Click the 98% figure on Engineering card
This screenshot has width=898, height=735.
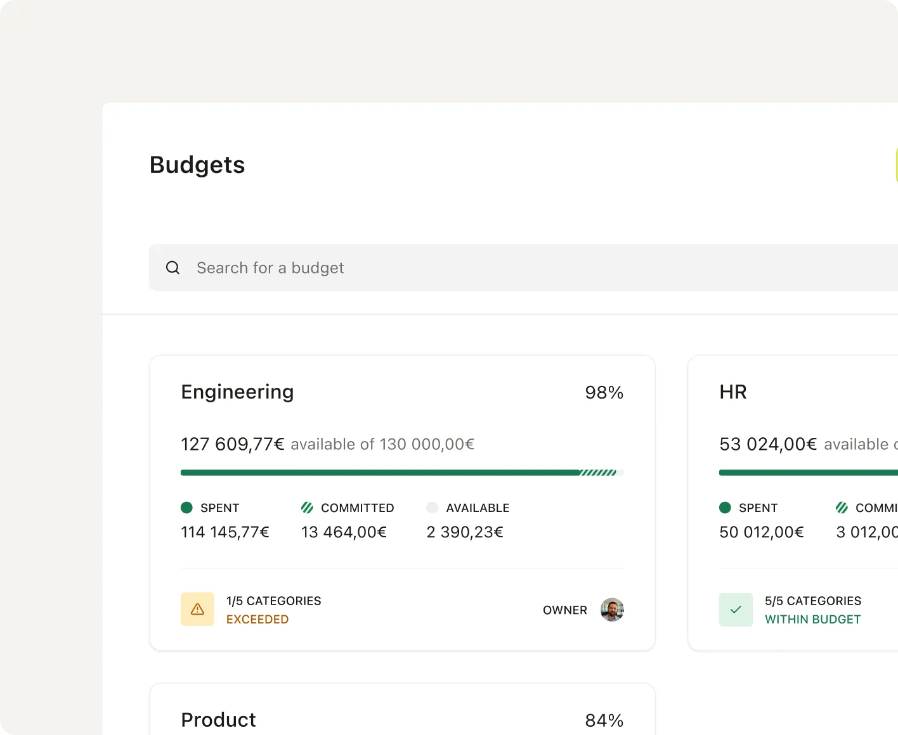click(x=604, y=392)
